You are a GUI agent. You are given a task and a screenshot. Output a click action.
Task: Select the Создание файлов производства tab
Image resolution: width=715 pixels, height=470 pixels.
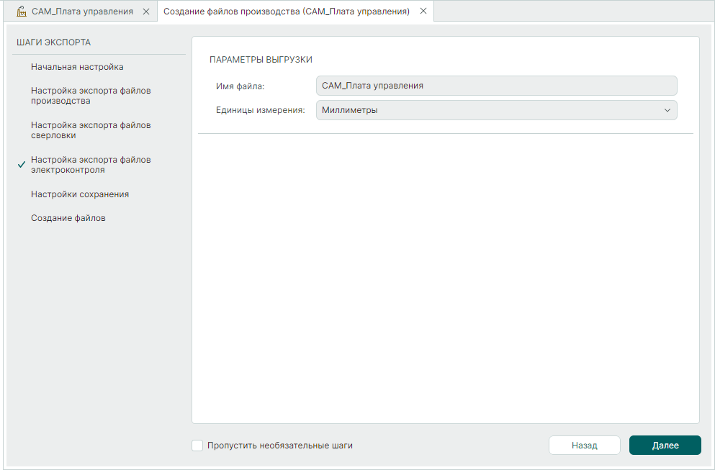point(287,12)
